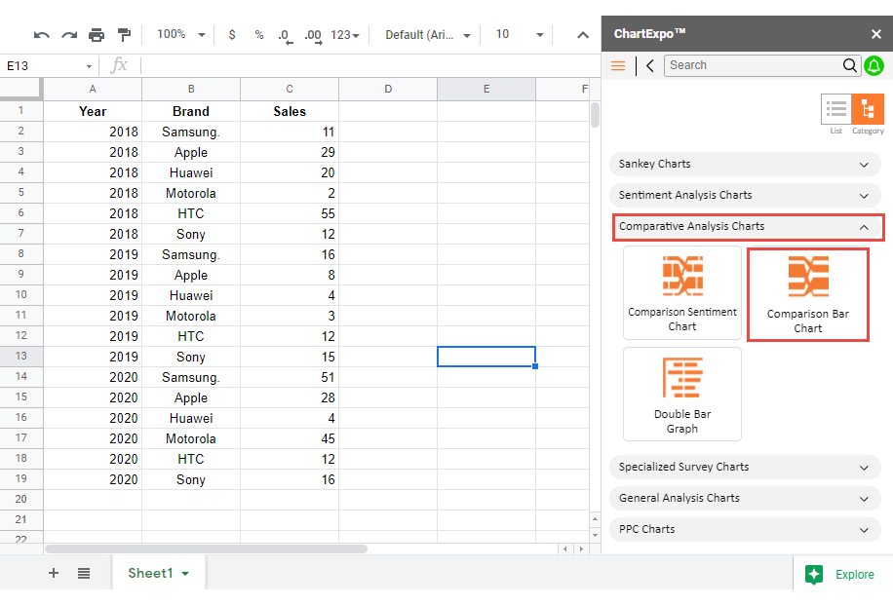Select column C header
The width and height of the screenshot is (893, 605).
pos(290,89)
